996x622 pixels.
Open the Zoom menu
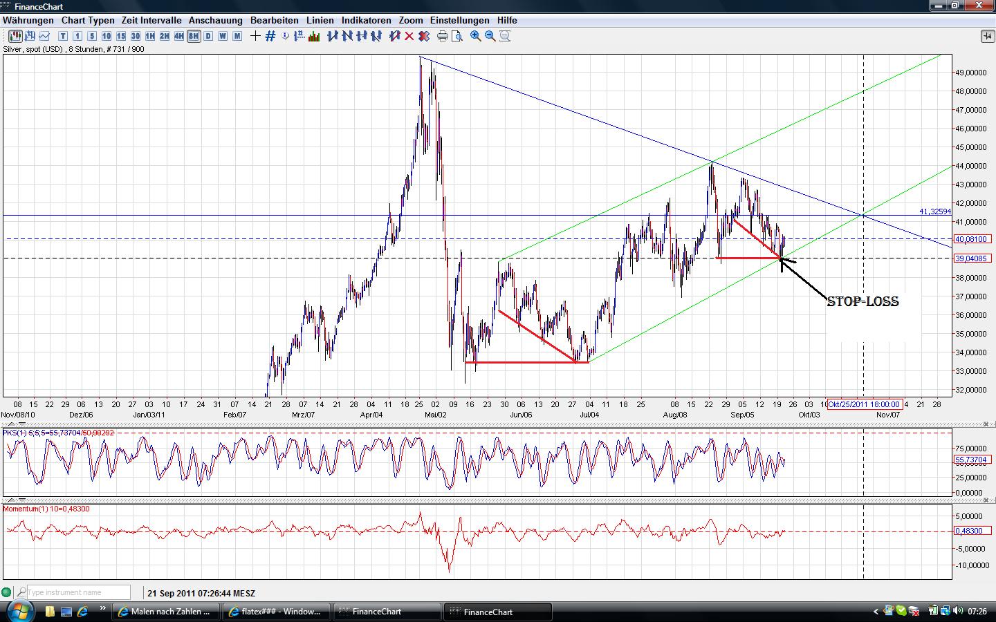pyautogui.click(x=411, y=21)
